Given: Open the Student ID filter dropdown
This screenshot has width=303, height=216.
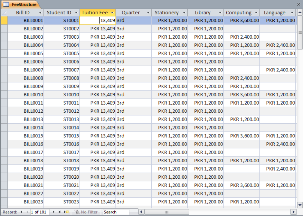Looking at the screenshot, I should point(76,13).
